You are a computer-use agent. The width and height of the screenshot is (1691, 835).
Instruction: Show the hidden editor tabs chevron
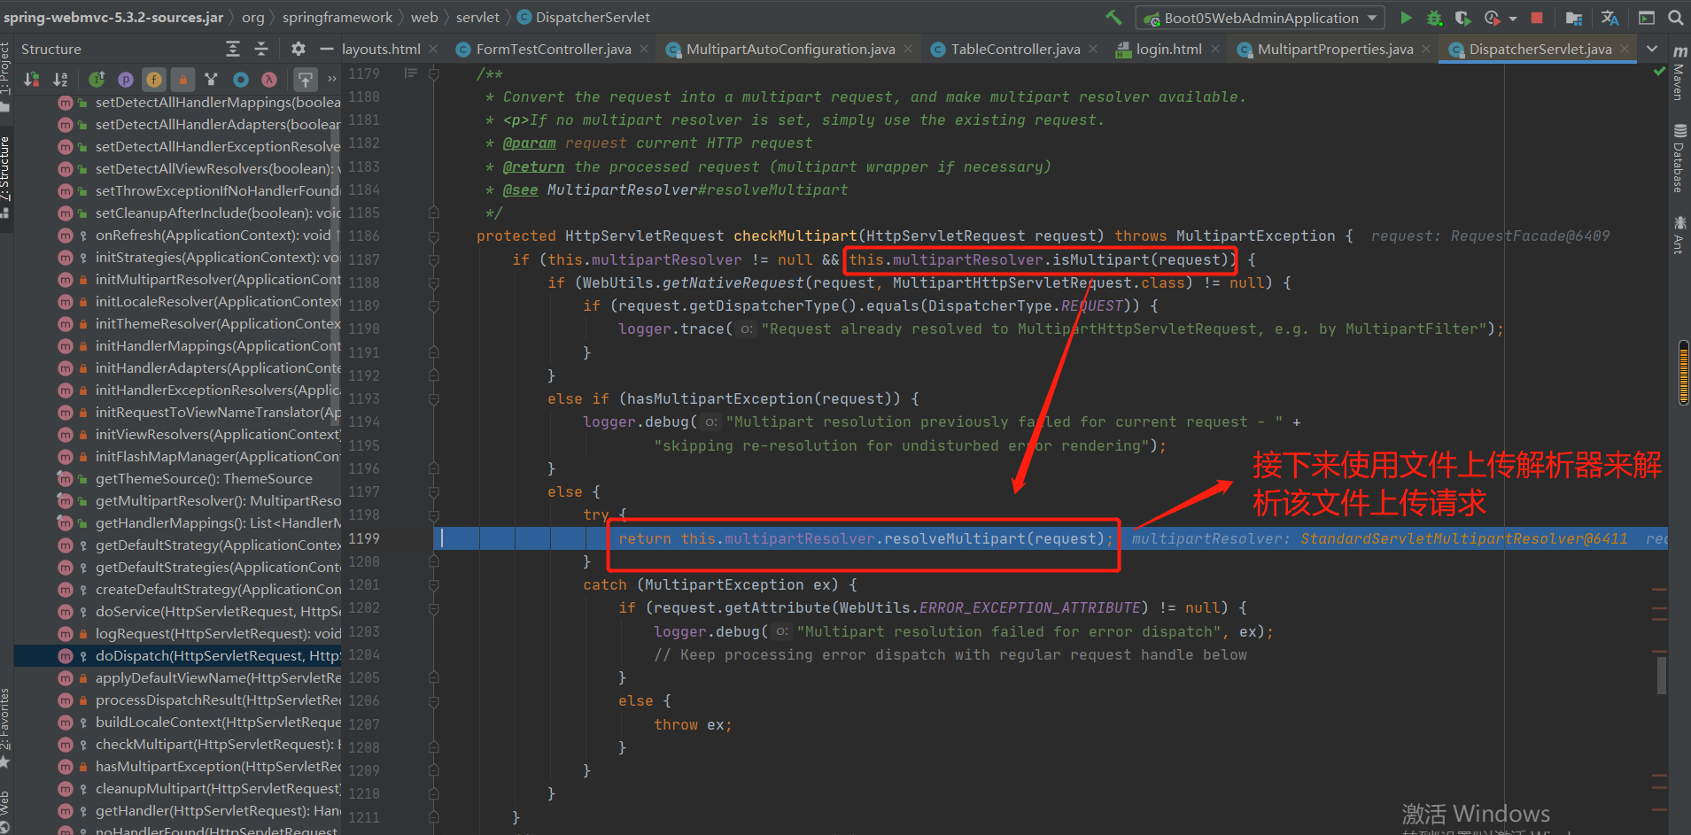click(x=1652, y=49)
